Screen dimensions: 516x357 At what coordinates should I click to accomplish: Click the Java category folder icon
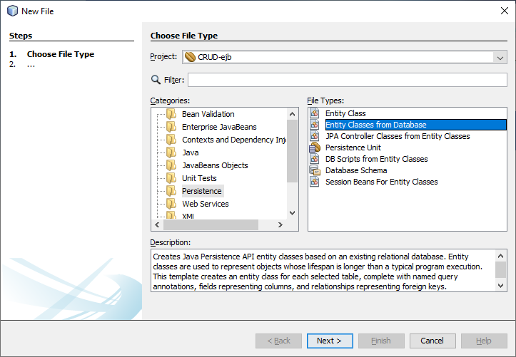click(x=171, y=152)
